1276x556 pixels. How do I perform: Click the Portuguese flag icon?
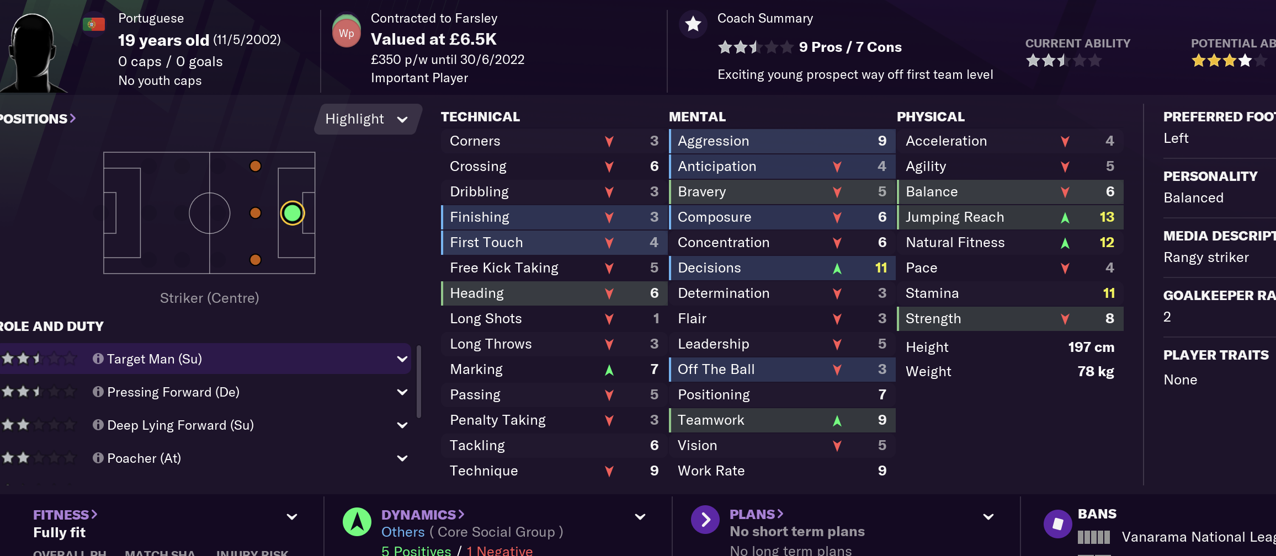coord(93,24)
